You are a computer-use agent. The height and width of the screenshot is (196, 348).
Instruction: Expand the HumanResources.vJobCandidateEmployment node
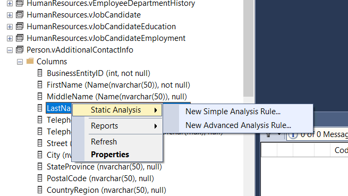click(10, 38)
